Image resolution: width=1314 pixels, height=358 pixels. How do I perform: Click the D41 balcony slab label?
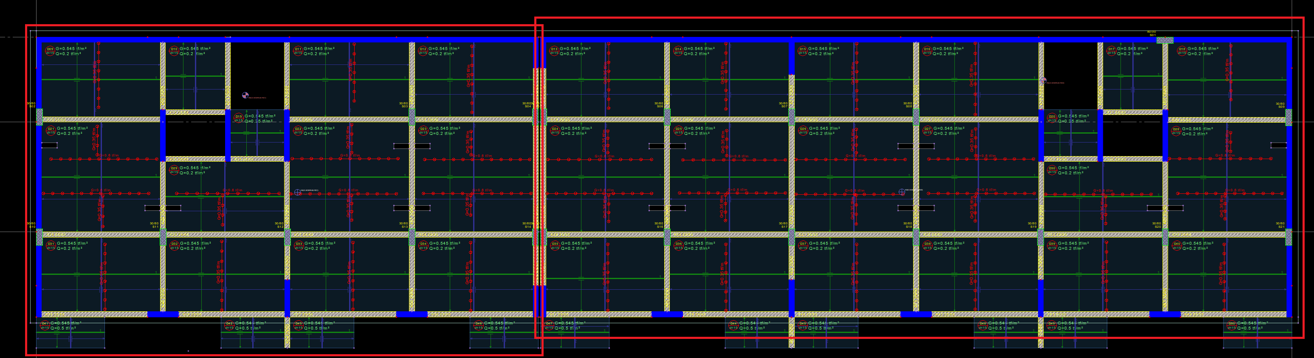[x=45, y=324]
